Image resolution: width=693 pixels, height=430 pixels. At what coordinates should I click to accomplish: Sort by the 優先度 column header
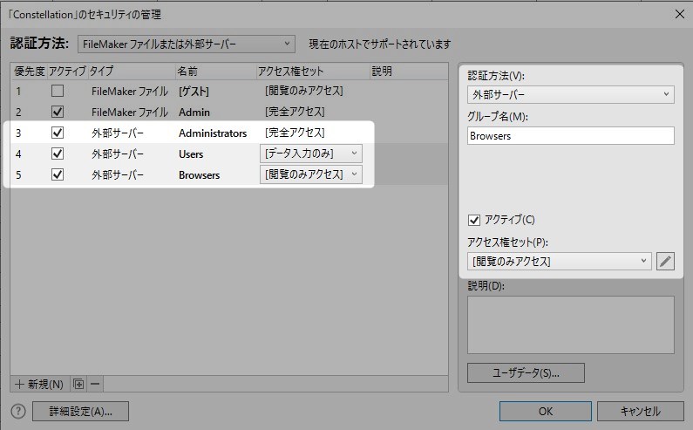29,72
